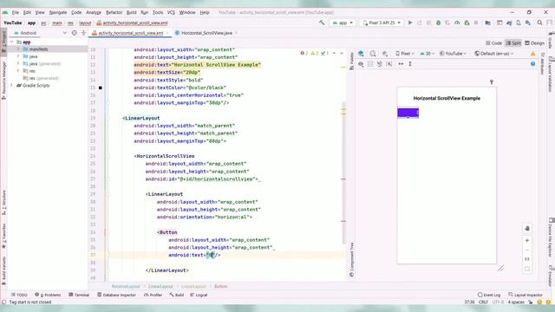This screenshot has height=312, width=555.
Task: Open the Default (en-us) locale dropdown
Action: click(493, 54)
